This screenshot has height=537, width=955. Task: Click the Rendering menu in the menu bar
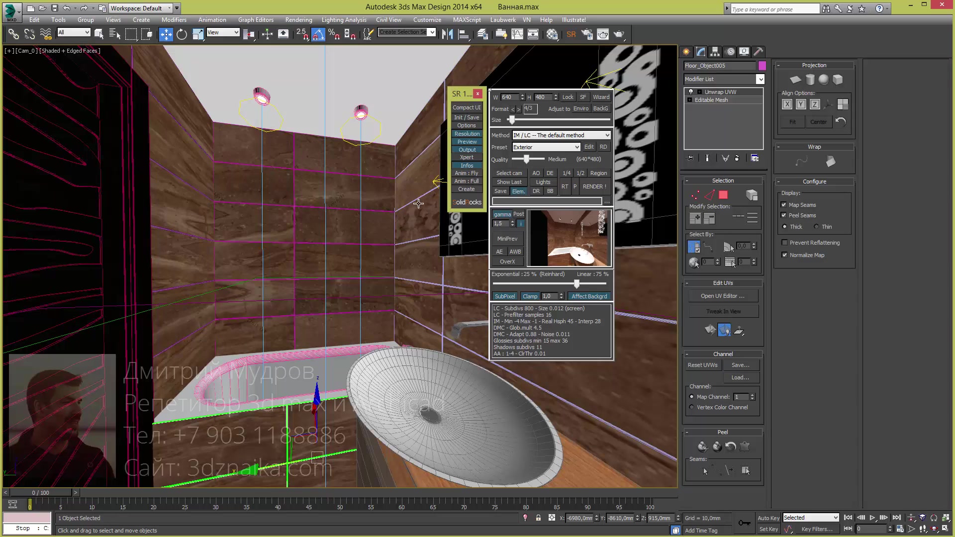tap(298, 19)
